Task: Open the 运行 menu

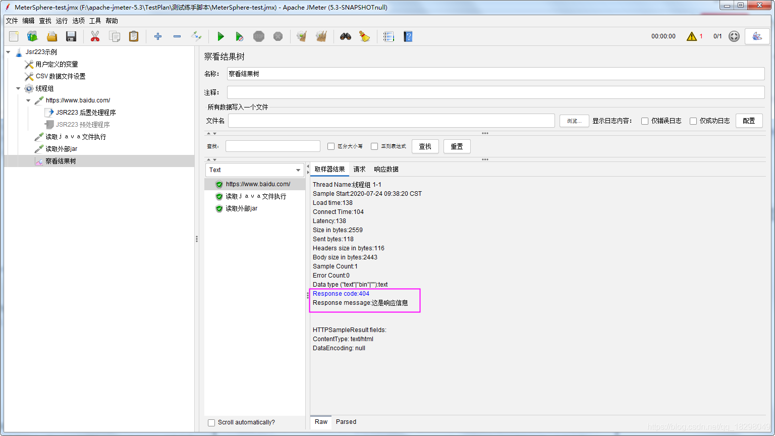Action: click(x=62, y=21)
